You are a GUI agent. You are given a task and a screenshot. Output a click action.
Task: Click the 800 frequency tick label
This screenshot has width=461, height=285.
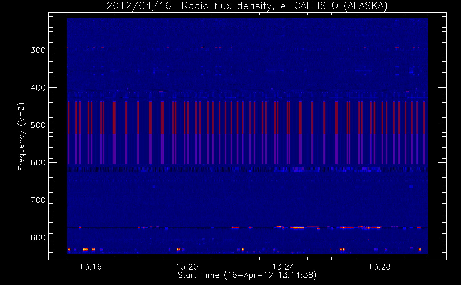(x=38, y=238)
